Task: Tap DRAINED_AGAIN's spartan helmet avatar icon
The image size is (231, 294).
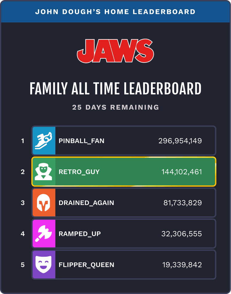Action: point(44,203)
